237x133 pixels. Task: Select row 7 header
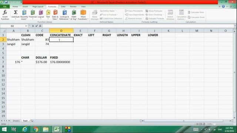point(3,62)
